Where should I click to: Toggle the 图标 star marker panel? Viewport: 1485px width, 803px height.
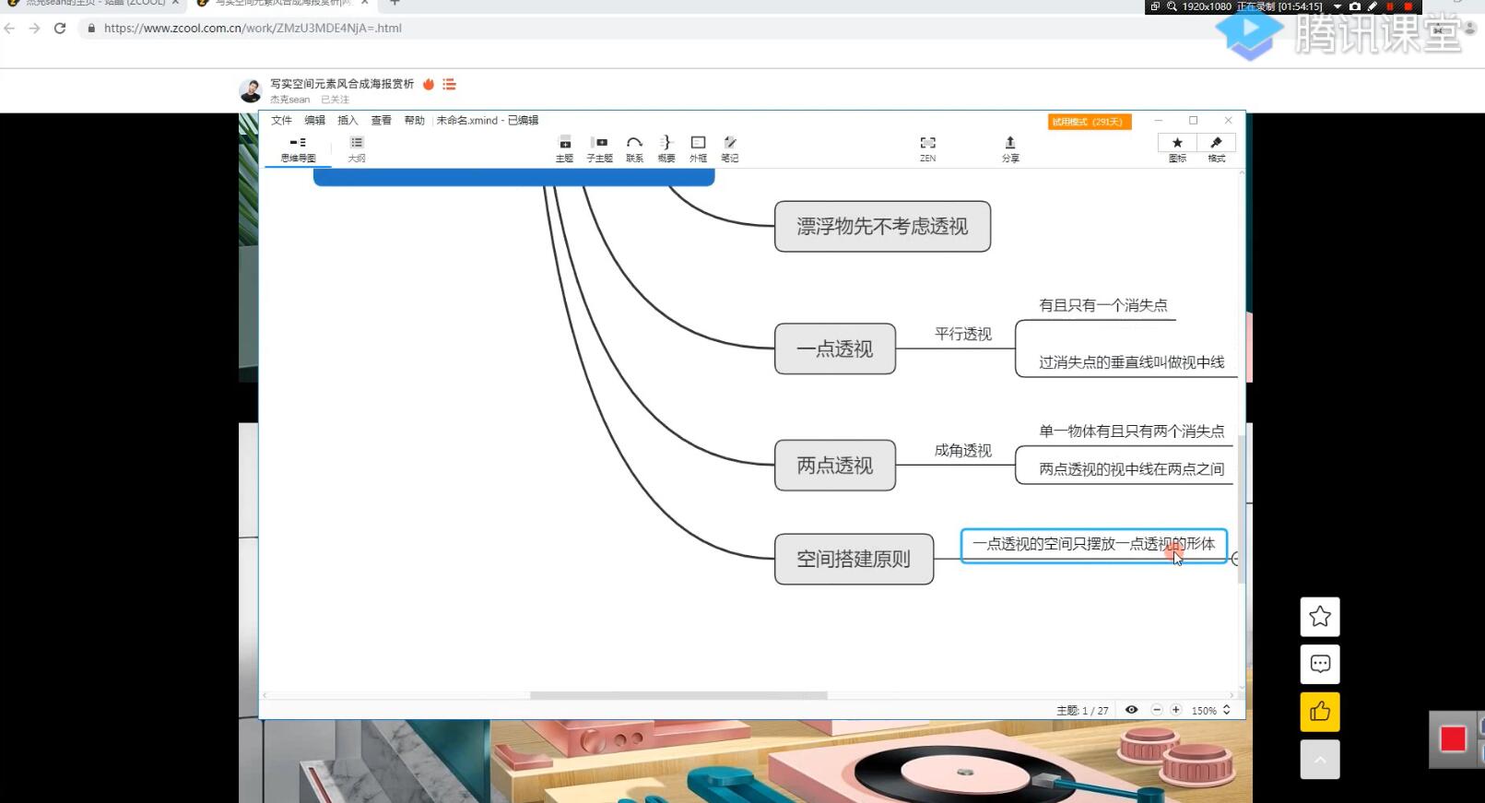pos(1177,147)
